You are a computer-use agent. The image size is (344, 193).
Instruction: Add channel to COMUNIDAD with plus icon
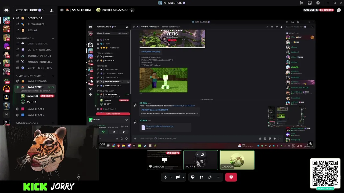pos(53,38)
